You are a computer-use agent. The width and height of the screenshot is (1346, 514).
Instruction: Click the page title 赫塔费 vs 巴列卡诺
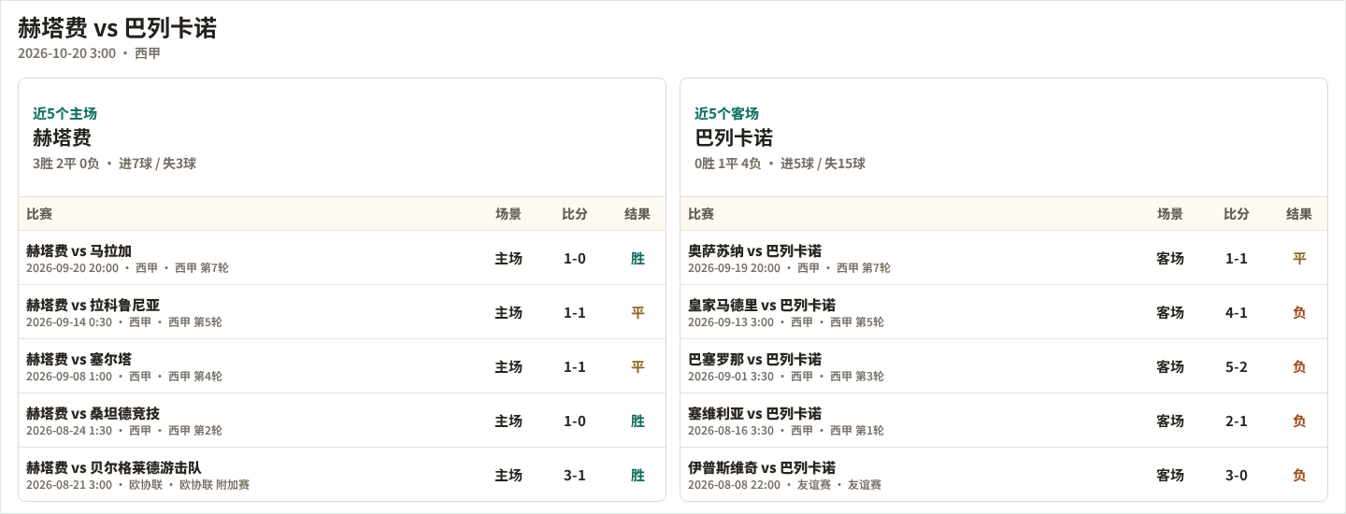point(117,28)
